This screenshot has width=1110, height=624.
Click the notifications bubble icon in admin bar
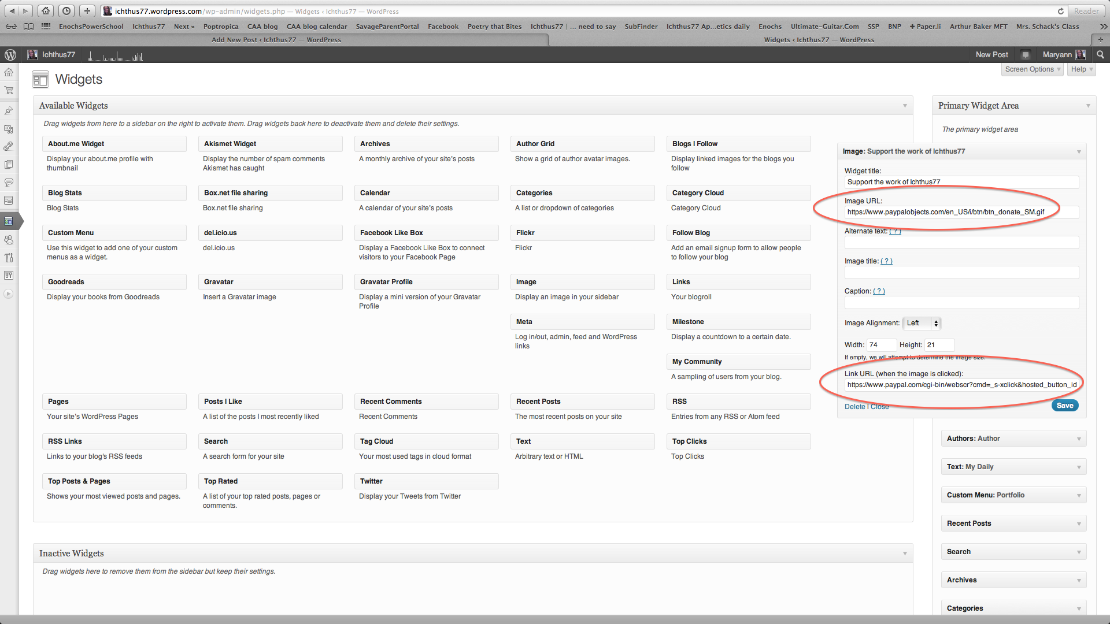tap(1026, 54)
